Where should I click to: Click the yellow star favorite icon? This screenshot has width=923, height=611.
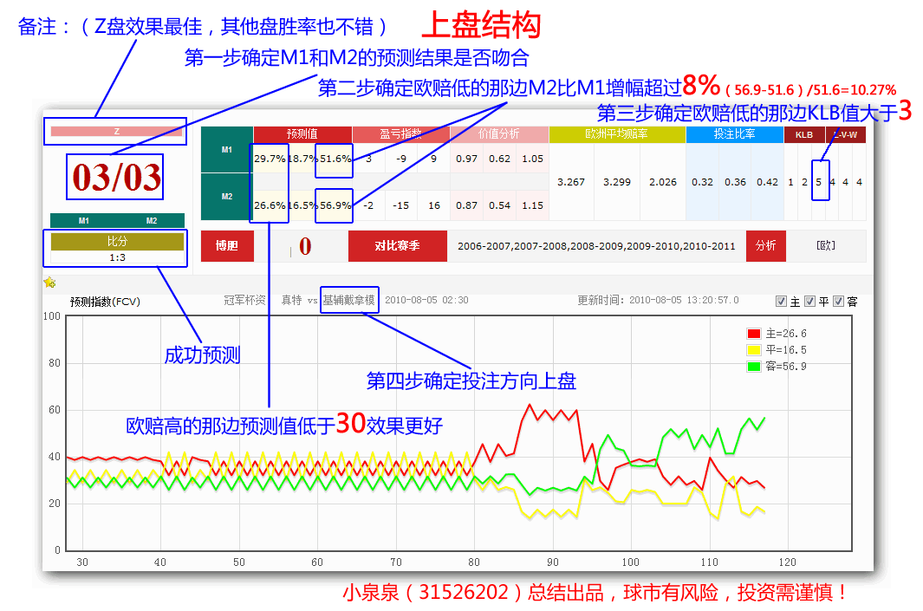(49, 283)
